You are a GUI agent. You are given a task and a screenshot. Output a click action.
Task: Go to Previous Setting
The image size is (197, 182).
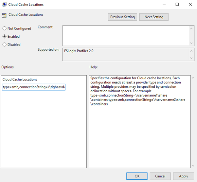(123, 17)
